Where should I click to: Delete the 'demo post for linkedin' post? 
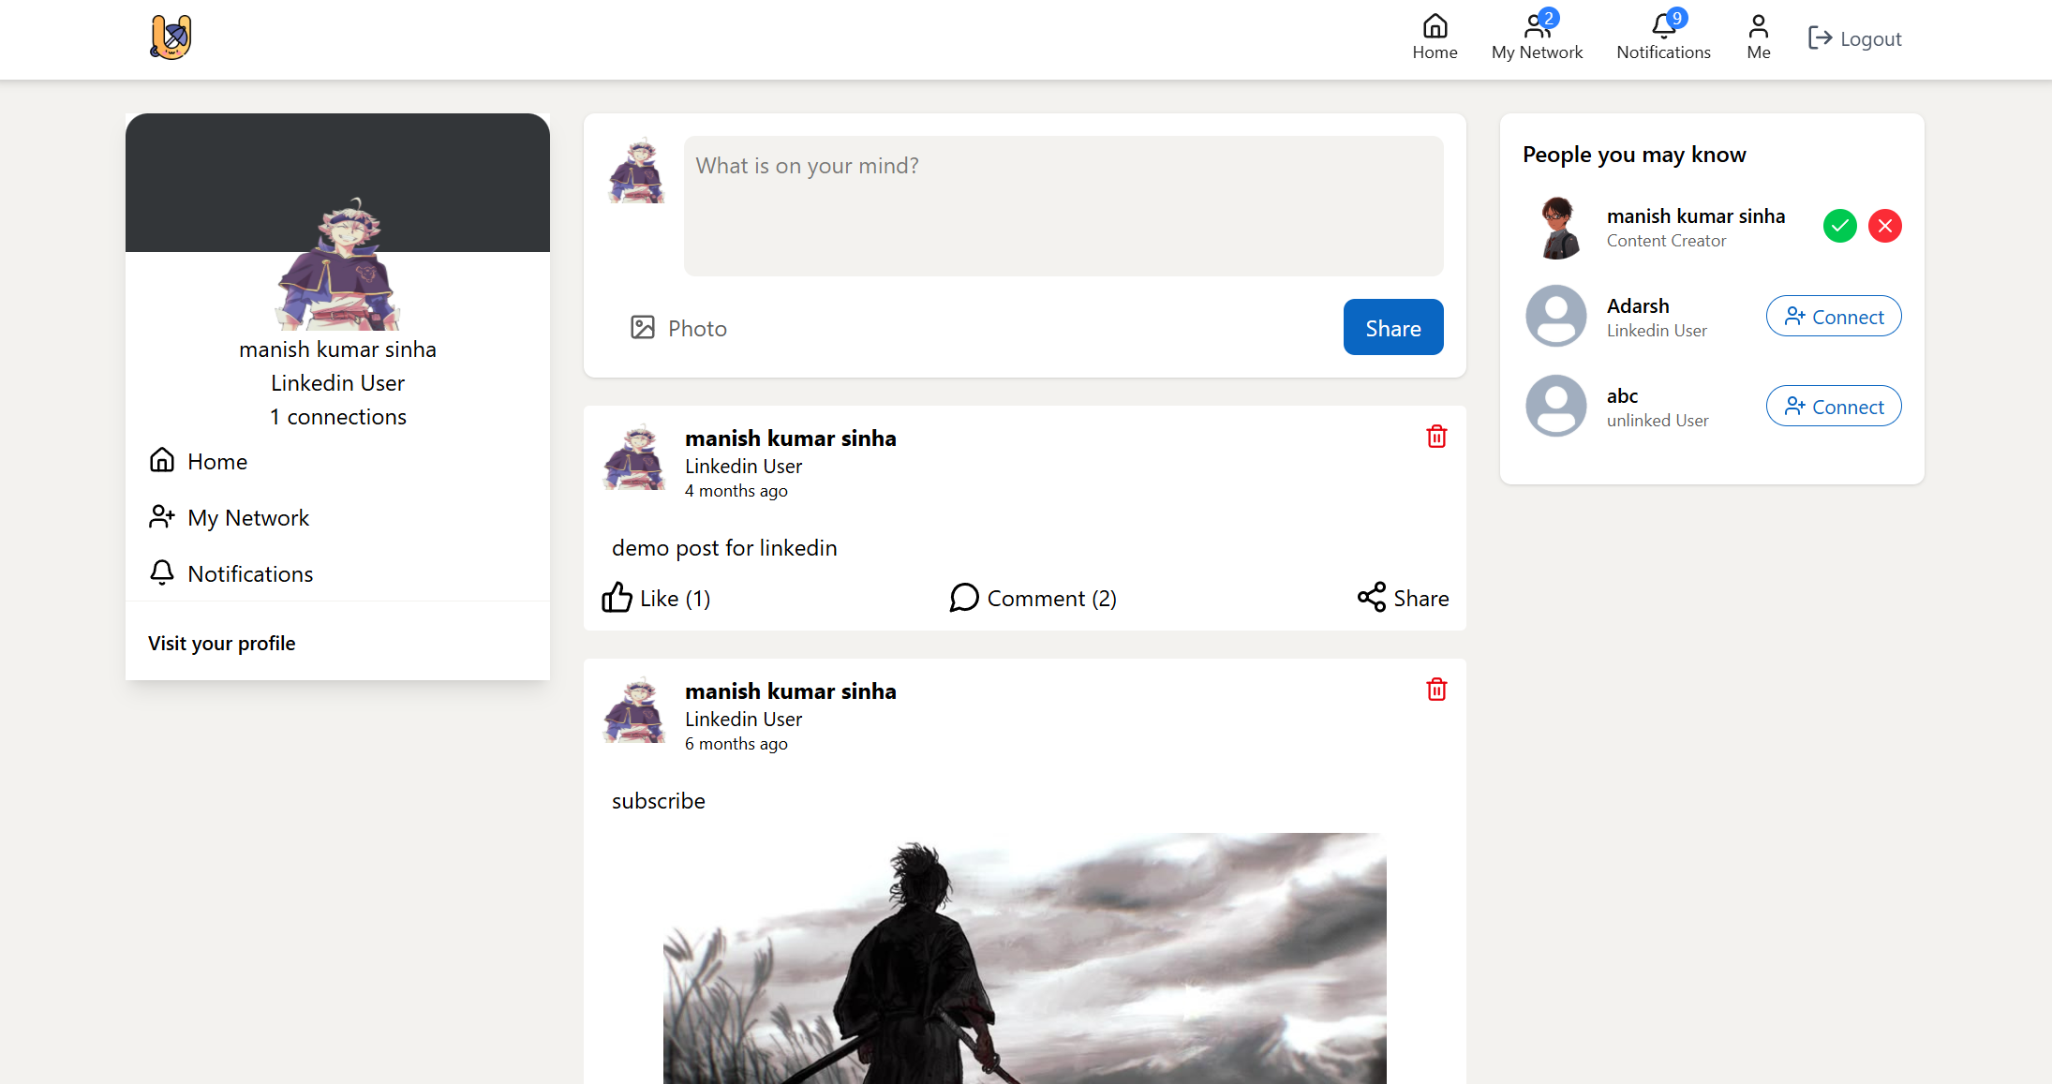coord(1435,437)
